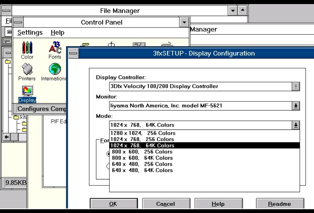
Task: Click the Control Panel title bar
Action: point(101,22)
